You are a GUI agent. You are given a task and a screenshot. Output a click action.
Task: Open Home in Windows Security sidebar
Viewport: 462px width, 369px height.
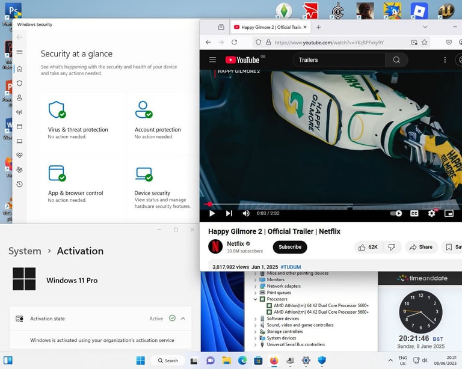coord(19,69)
